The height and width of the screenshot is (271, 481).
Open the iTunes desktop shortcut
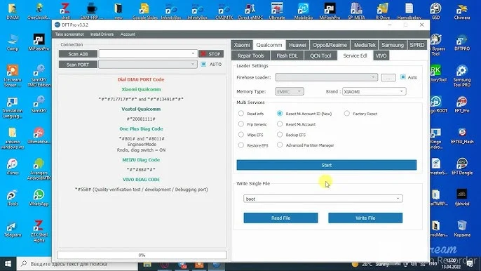[x=13, y=166]
